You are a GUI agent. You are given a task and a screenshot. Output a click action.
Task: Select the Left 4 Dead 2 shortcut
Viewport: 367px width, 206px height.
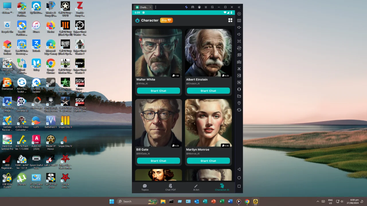51,160
